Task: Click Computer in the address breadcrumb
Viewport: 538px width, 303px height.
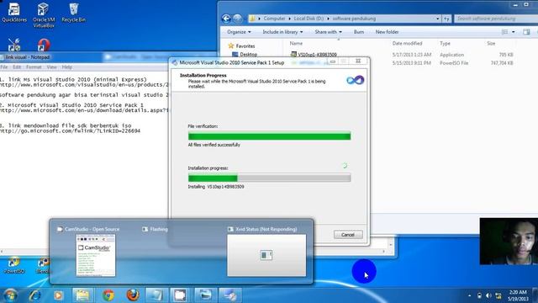Action: pyautogui.click(x=274, y=19)
